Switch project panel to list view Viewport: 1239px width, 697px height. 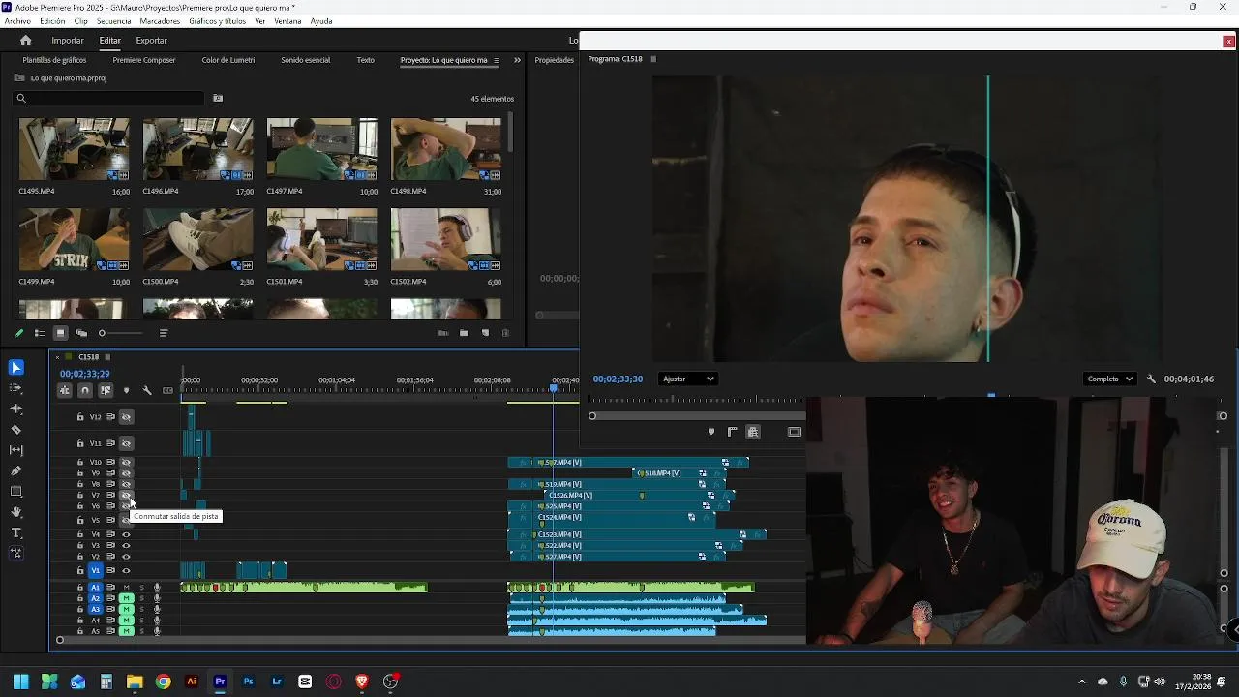(x=40, y=333)
